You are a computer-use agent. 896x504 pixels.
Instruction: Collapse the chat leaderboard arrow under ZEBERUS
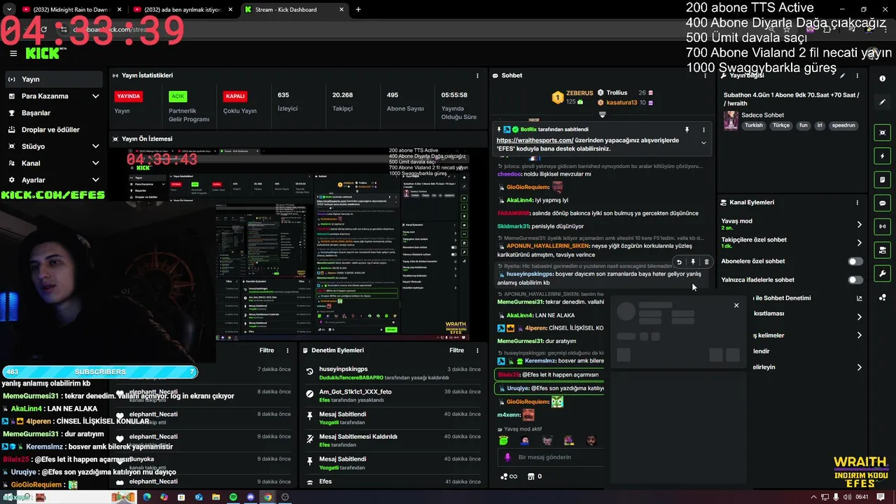[x=602, y=115]
